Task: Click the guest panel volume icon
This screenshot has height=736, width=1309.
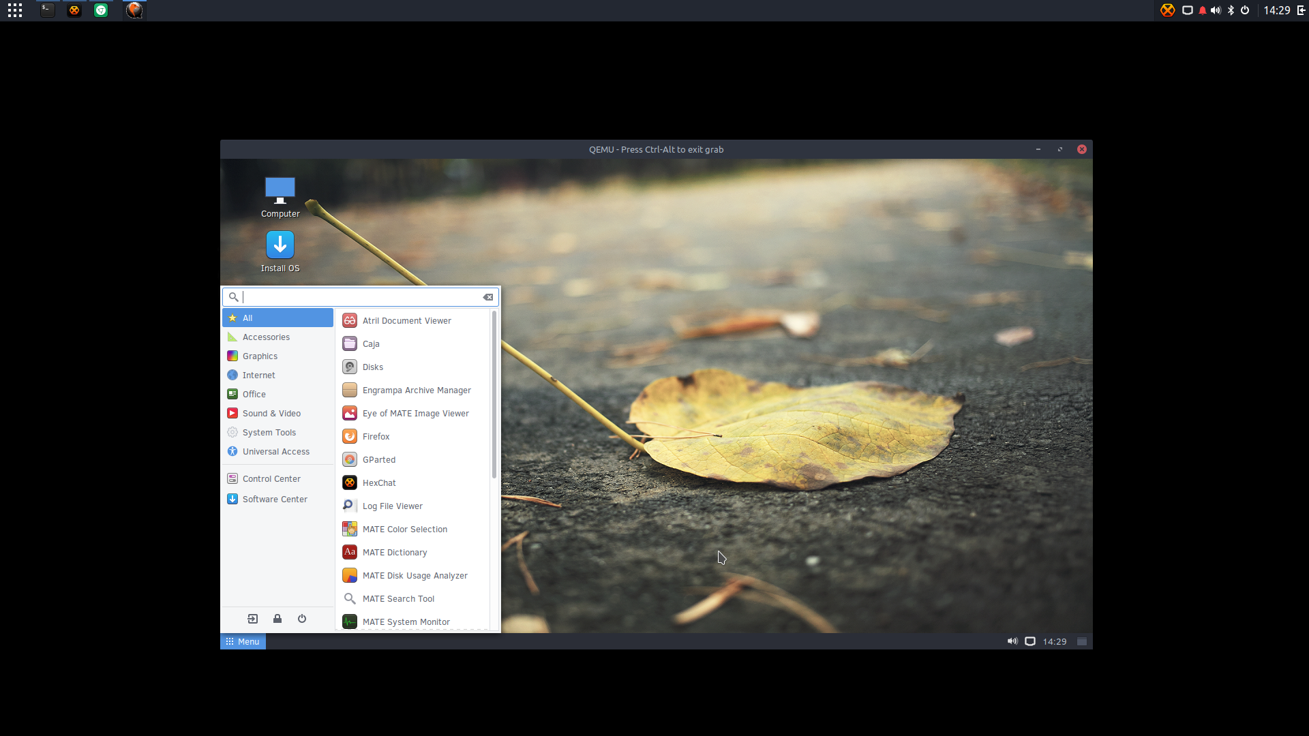Action: click(1012, 641)
